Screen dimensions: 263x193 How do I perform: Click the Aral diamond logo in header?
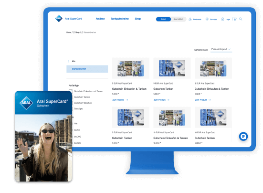pos(59,19)
